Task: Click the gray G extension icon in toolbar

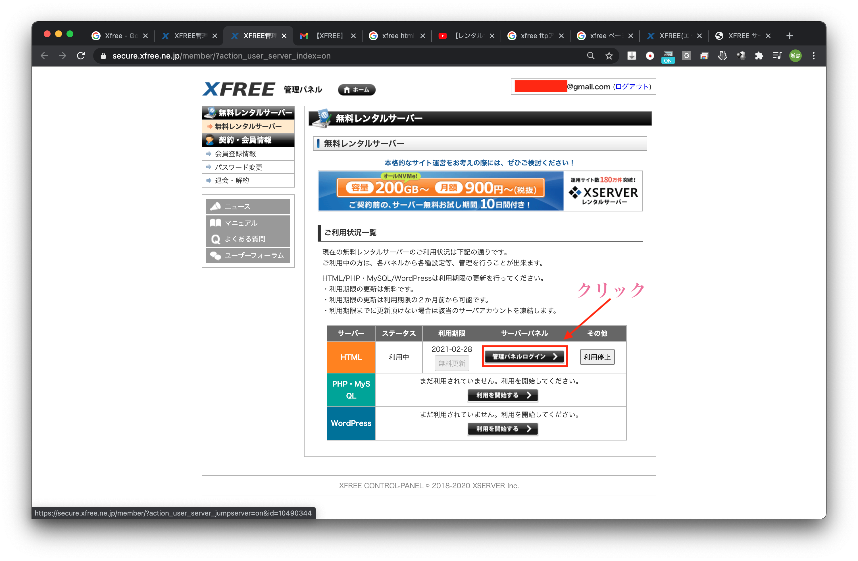Action: (686, 55)
